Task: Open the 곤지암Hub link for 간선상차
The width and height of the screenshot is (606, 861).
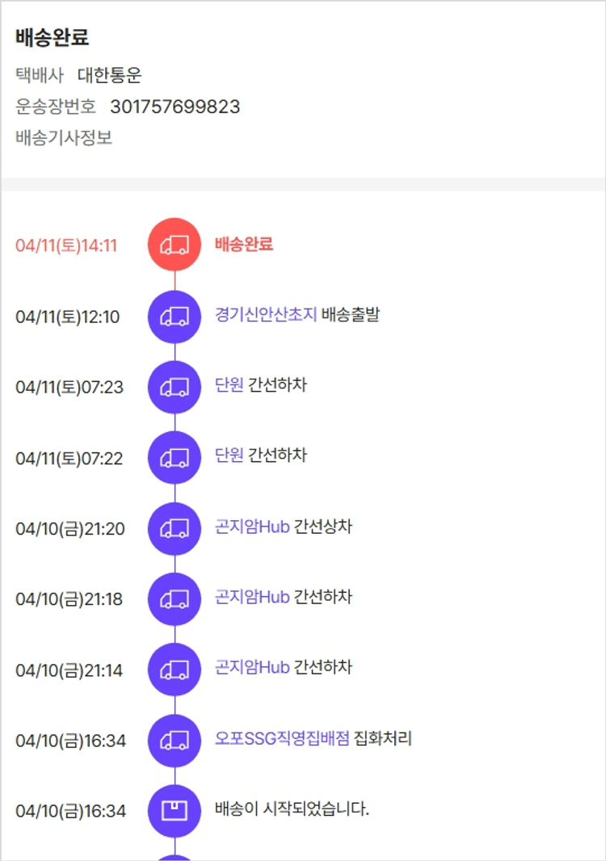Action: 252,527
